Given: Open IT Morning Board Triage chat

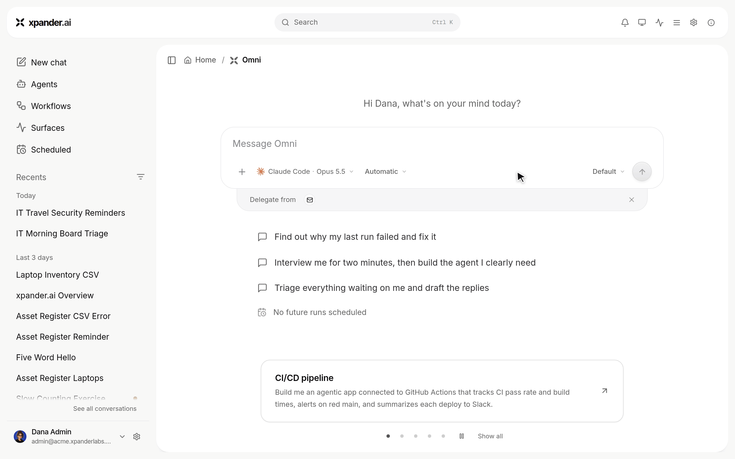Looking at the screenshot, I should pos(62,234).
